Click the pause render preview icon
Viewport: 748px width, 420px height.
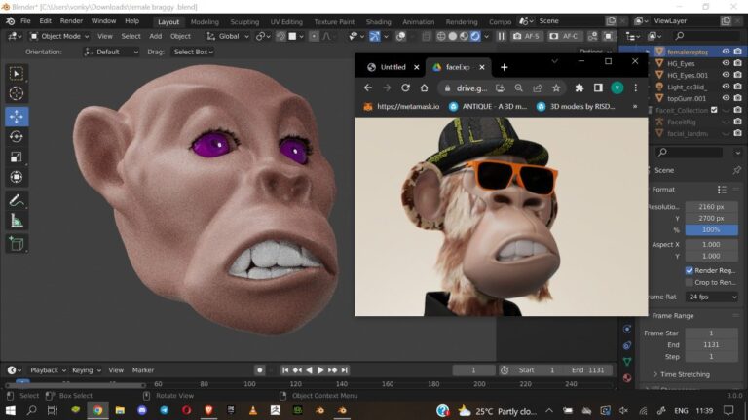(501, 36)
